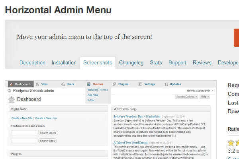
Task: Click the WordPress Blog widget header
Action: click(161, 109)
